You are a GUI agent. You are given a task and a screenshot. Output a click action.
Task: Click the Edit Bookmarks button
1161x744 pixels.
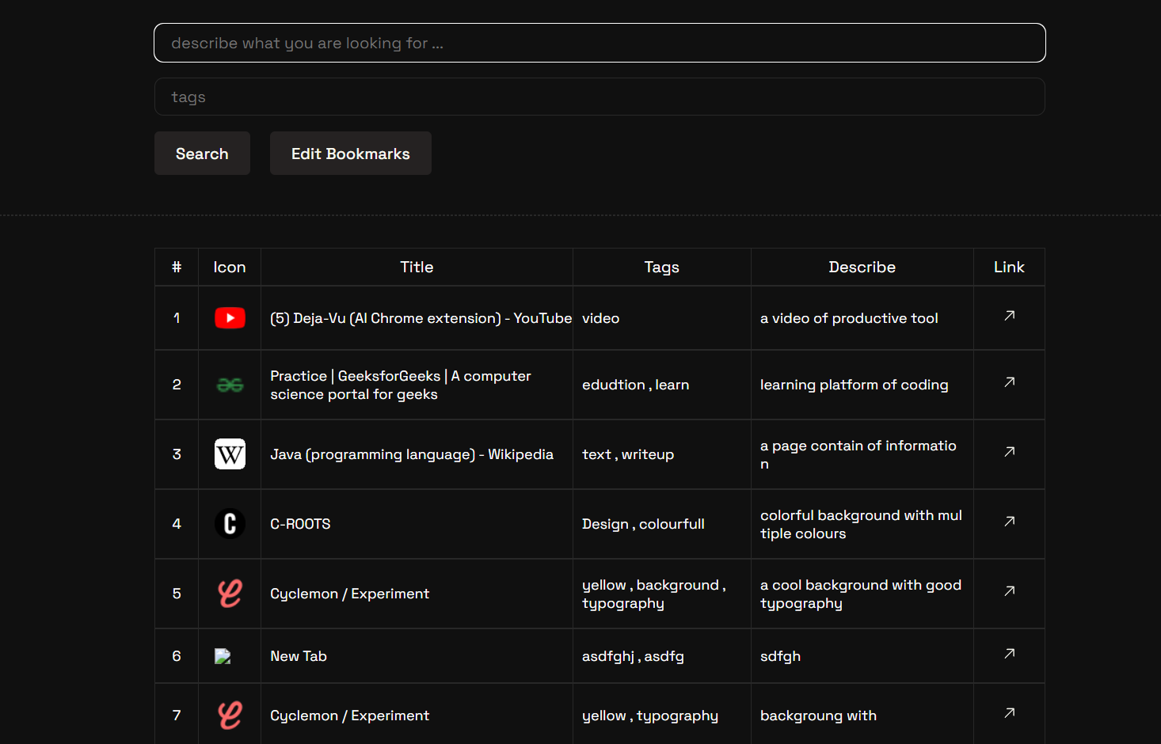point(351,154)
